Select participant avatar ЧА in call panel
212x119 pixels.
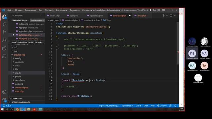pyautogui.click(x=204, y=54)
